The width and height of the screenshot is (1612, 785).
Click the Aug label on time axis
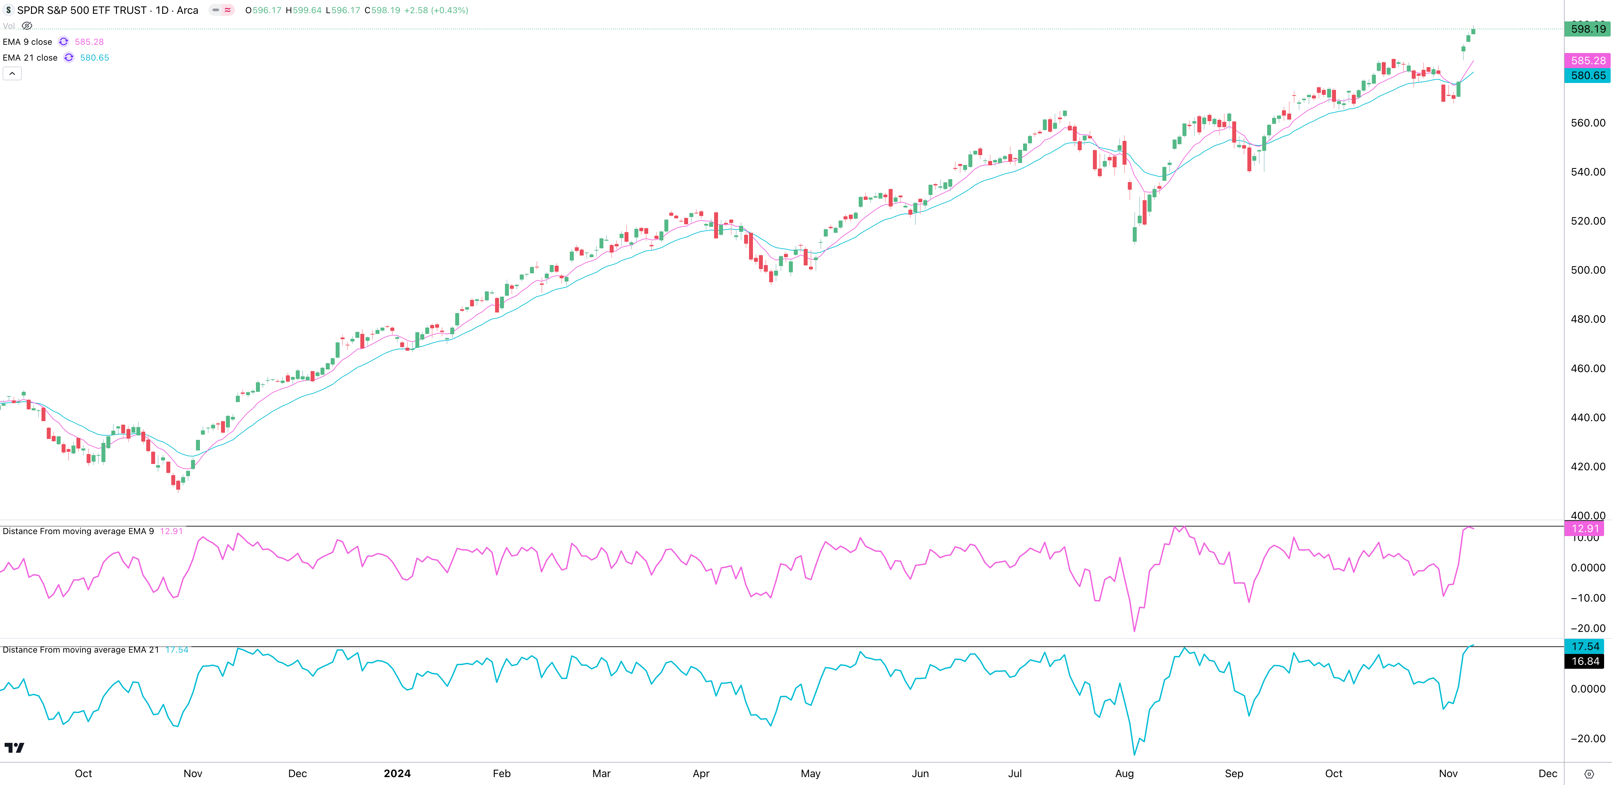pyautogui.click(x=1125, y=773)
